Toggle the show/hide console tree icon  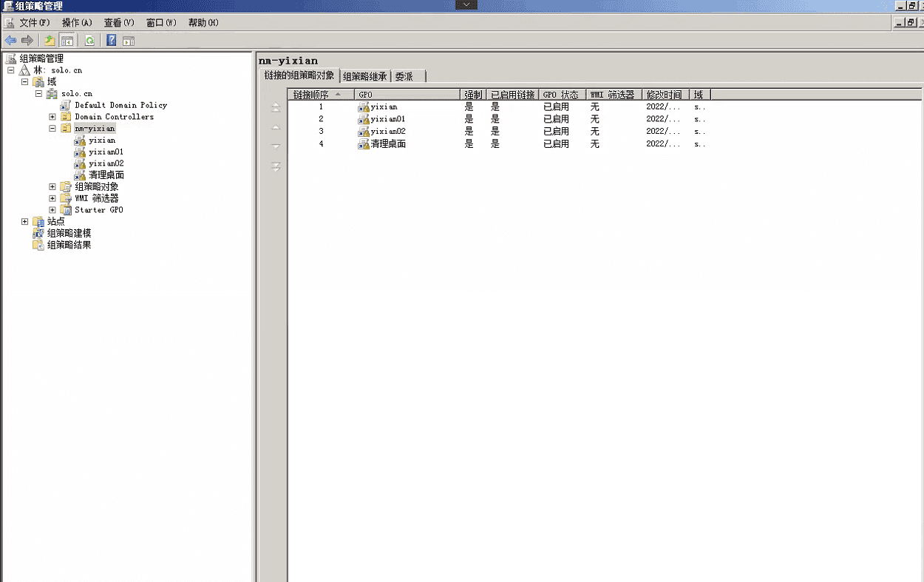[67, 41]
